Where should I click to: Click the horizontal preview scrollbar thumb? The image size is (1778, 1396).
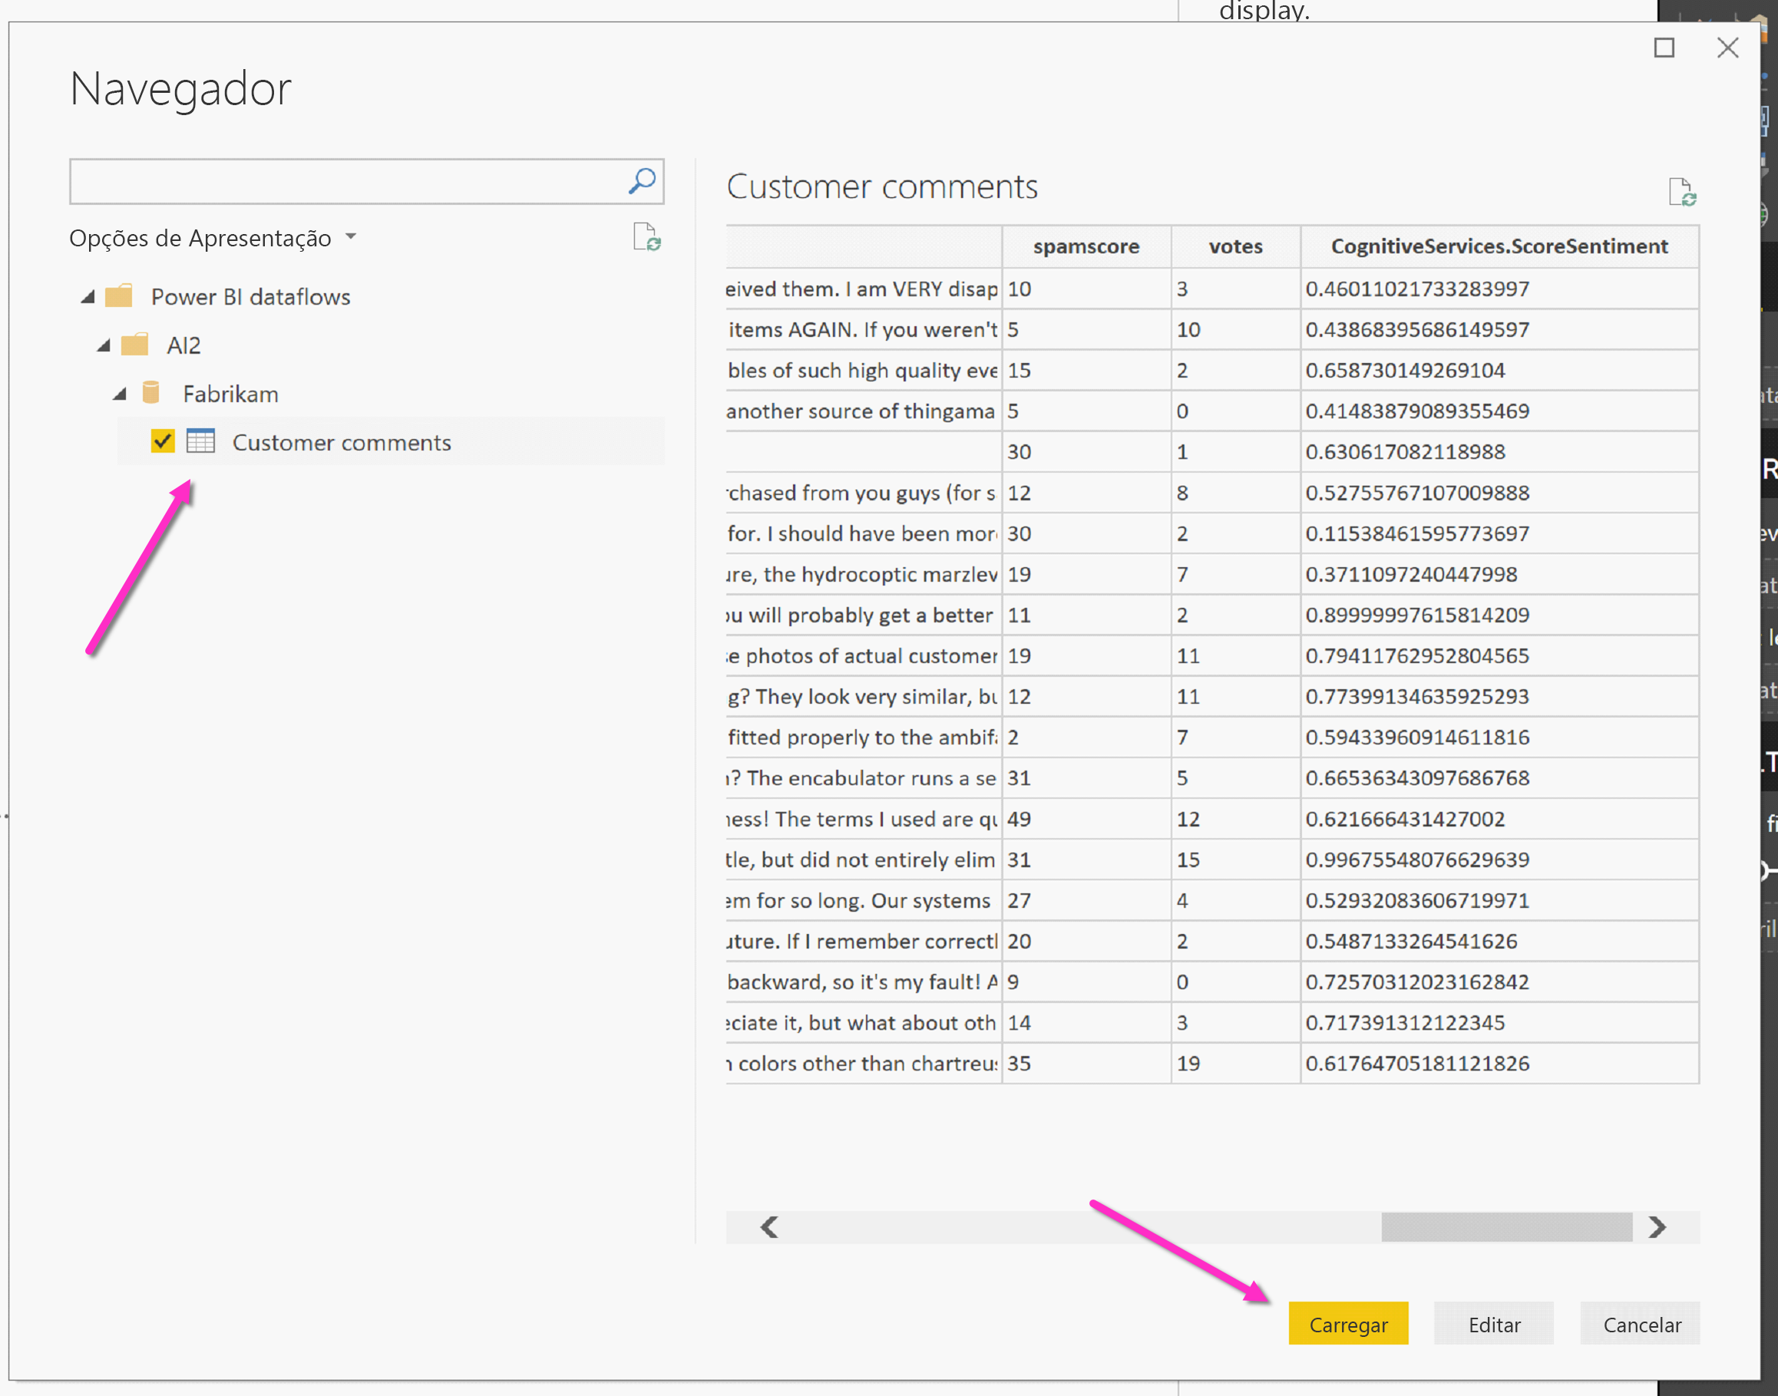pyautogui.click(x=1506, y=1227)
